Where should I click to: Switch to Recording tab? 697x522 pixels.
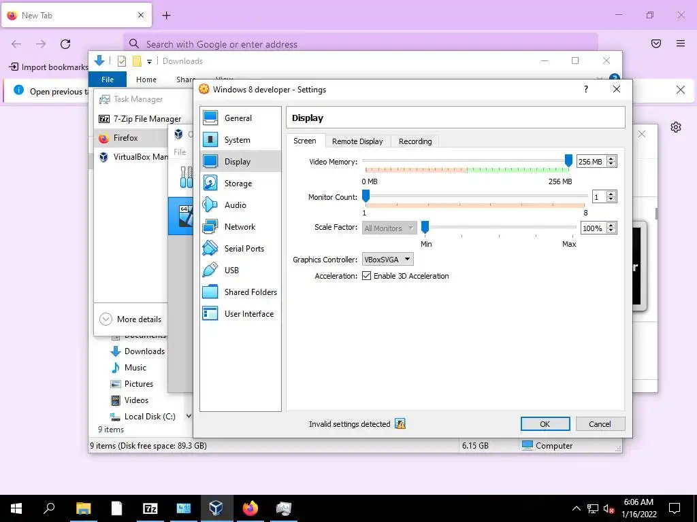415,141
